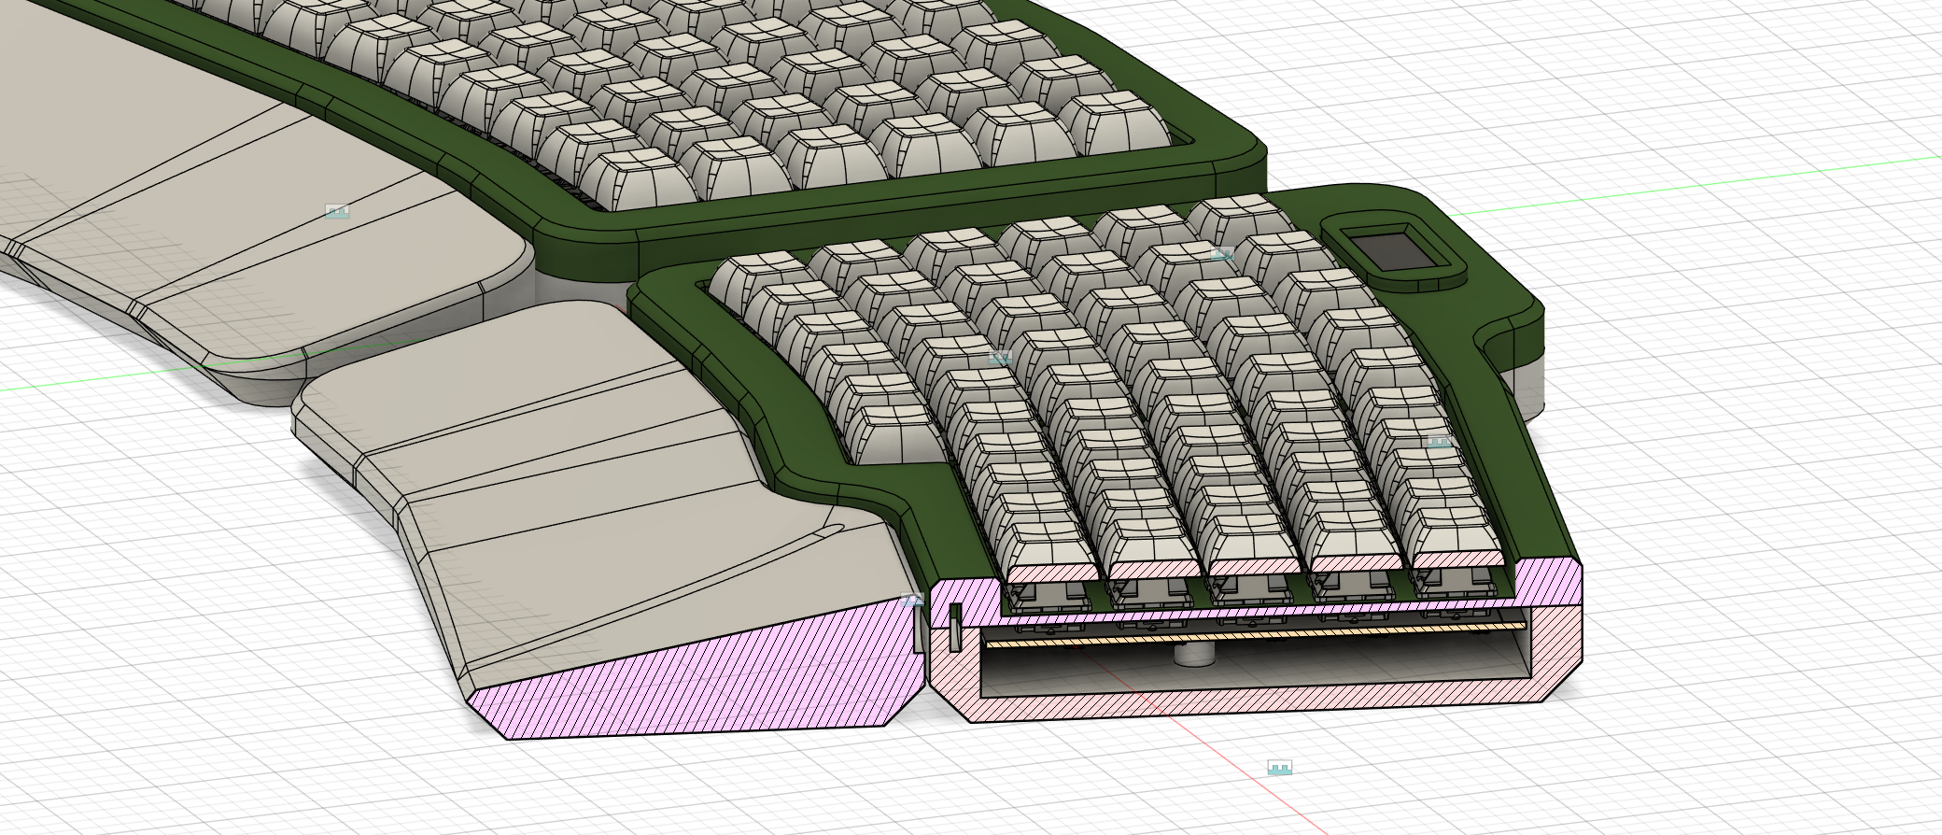Click the cylindrical standoff inside the case cavity
The width and height of the screenshot is (1942, 835).
pyautogui.click(x=1194, y=653)
